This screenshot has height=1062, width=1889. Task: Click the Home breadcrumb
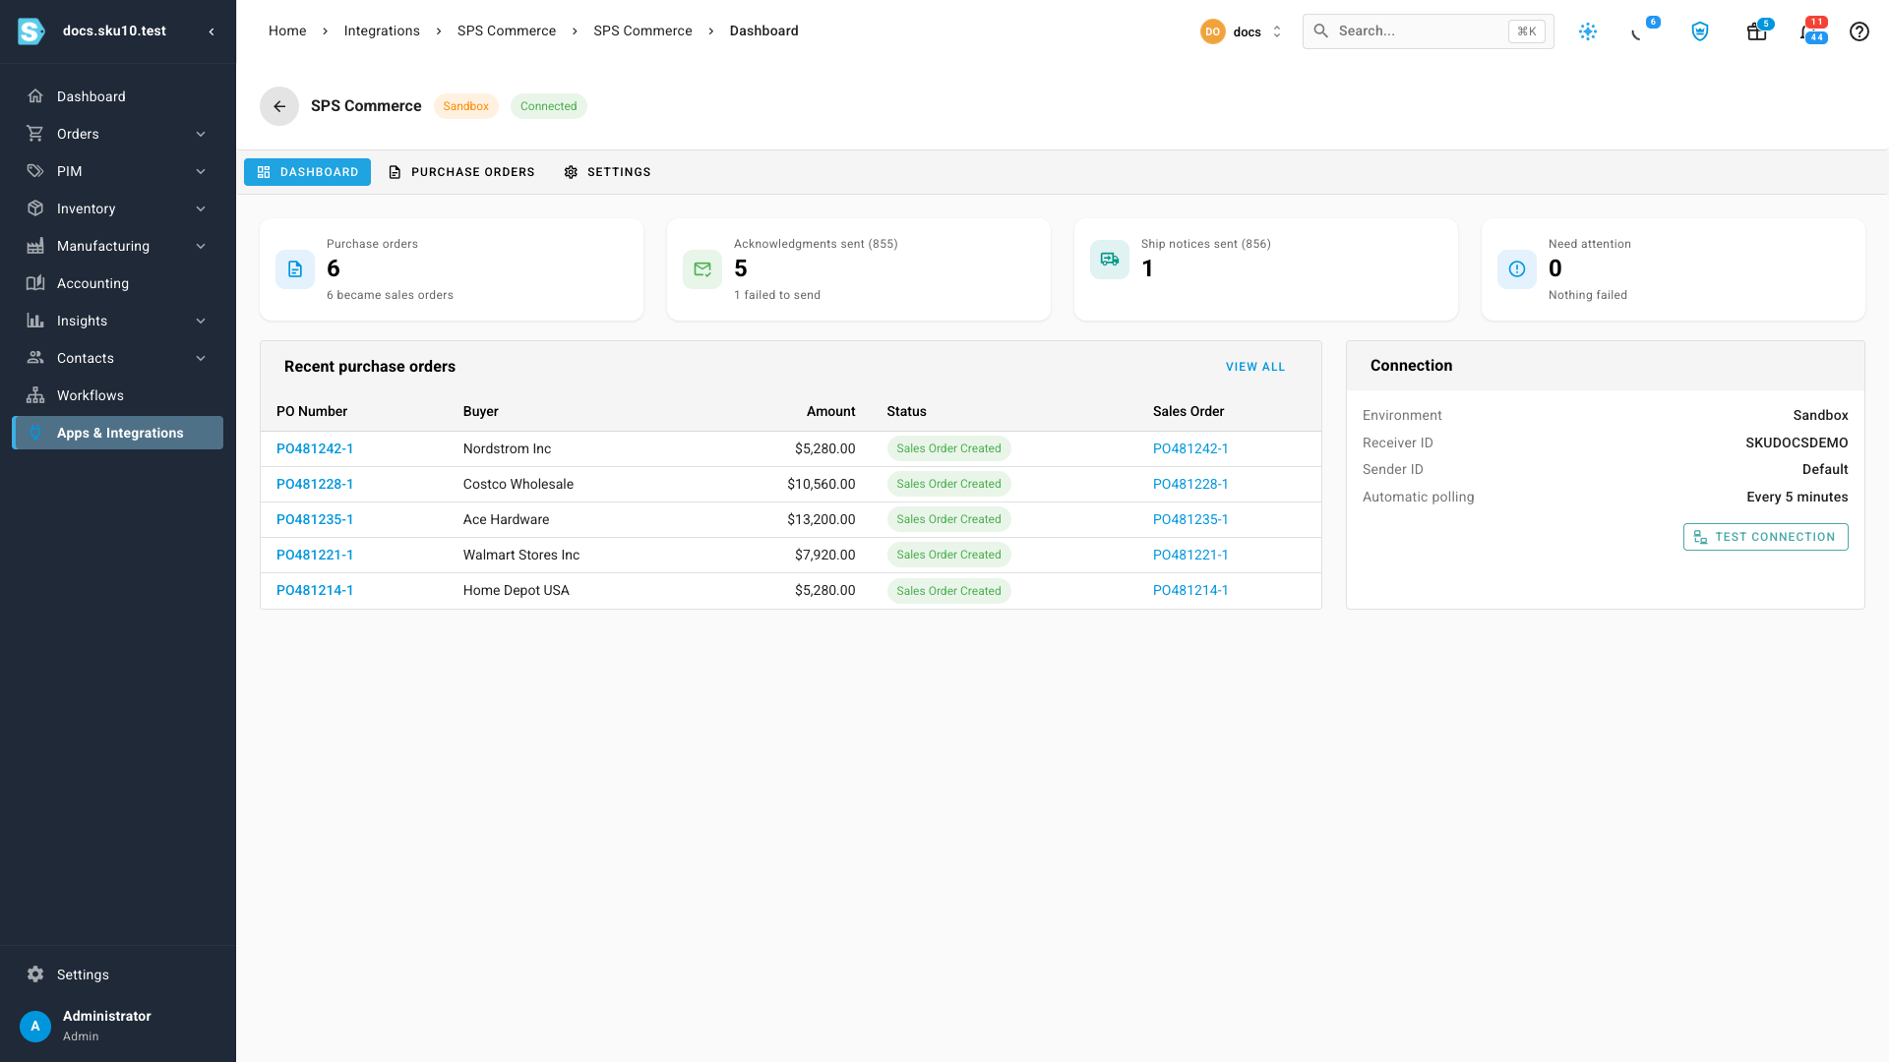click(x=287, y=31)
